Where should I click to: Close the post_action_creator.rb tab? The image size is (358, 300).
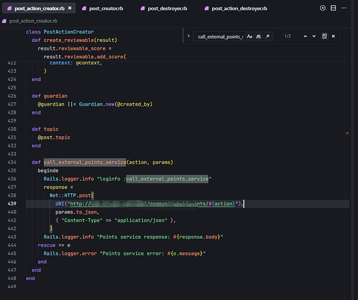[x=70, y=8]
